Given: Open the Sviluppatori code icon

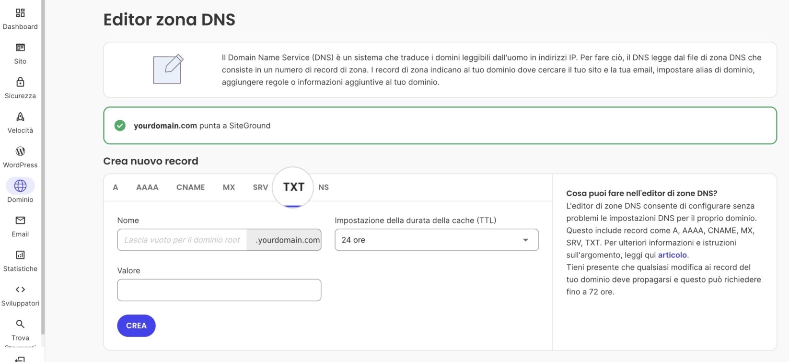Looking at the screenshot, I should (x=20, y=289).
